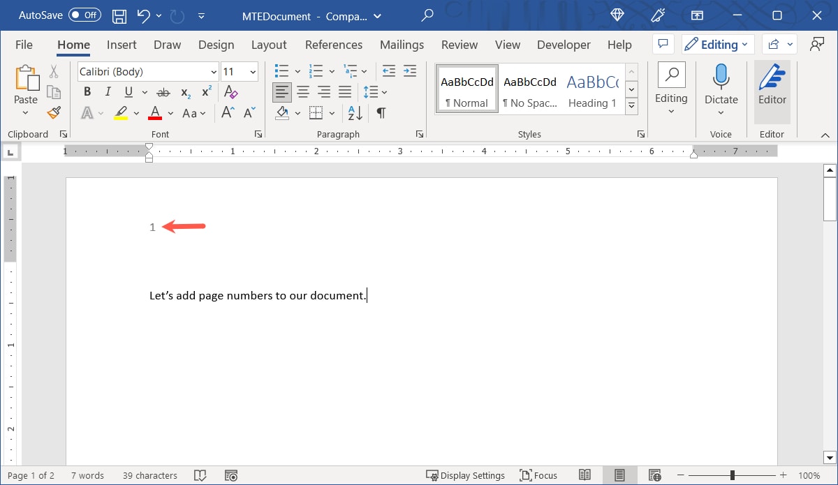Open Display Settings from status bar
This screenshot has height=485, width=838.
point(466,475)
